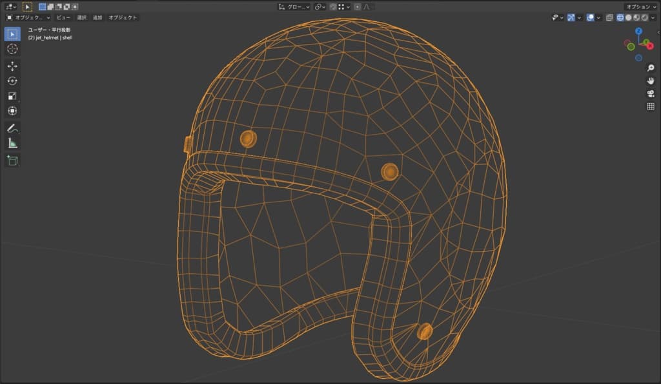Set selection mode to Intersect (fifth icon)
Viewport: 661px width, 384px height.
coord(75,6)
